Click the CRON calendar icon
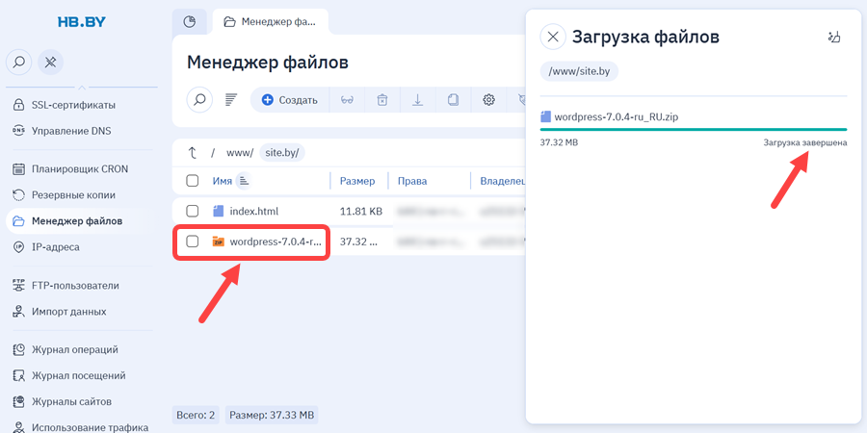 [x=19, y=169]
